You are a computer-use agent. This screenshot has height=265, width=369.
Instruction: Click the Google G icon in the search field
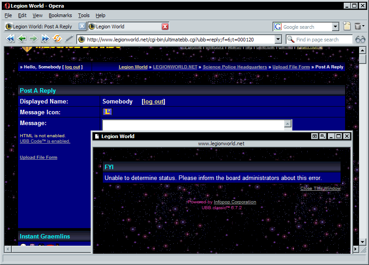coord(278,27)
